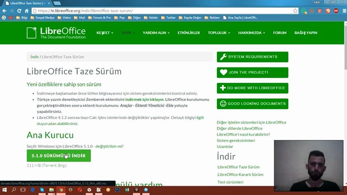
Task: Click green circular extension icon in toolbar
Action: point(304,11)
